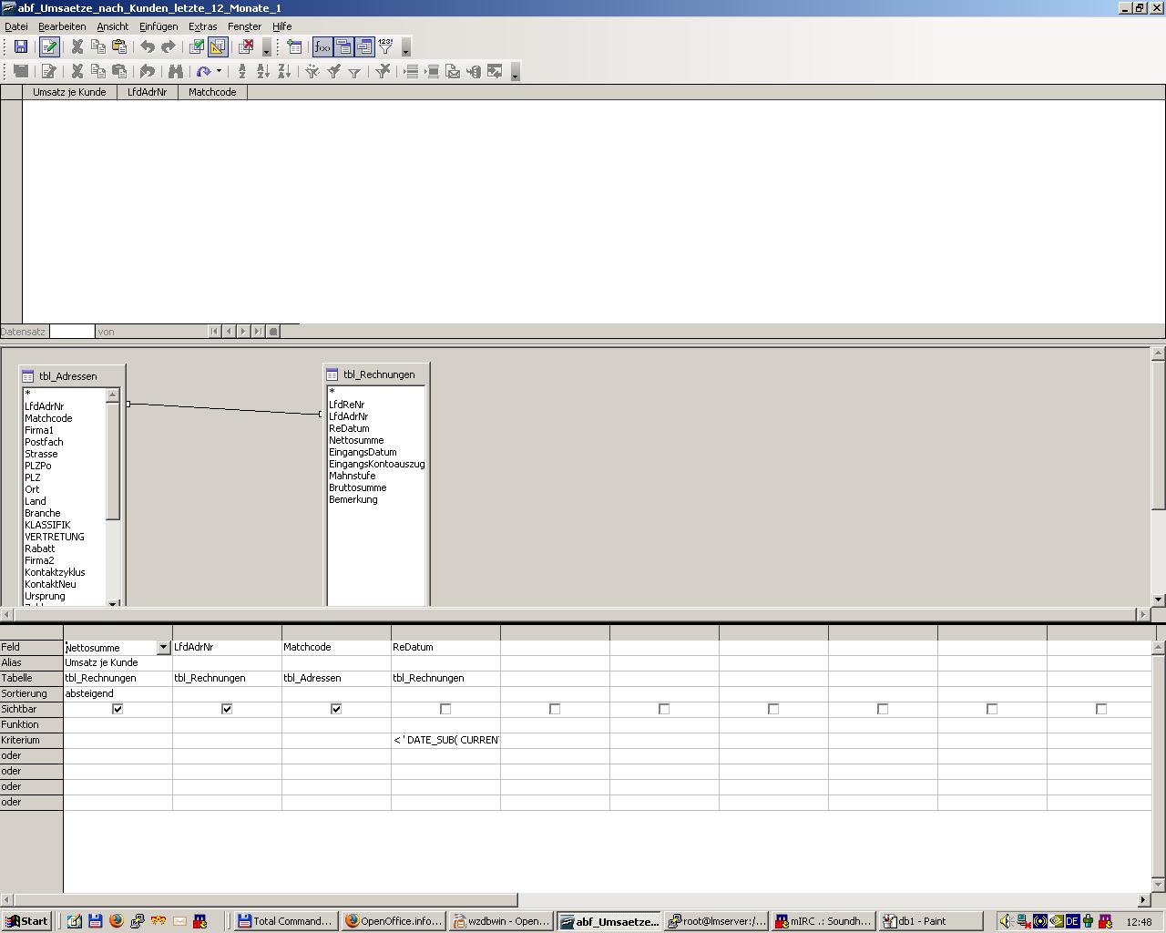Toggle Edit mode pencil icon

(x=49, y=47)
